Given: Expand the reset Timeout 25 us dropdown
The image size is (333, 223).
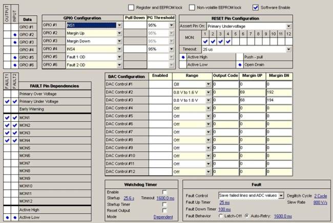Looking at the screenshot, I should (288, 49).
